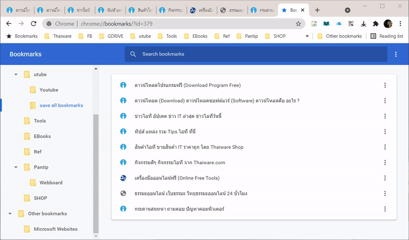Open more actions for ธรรมะออนไลน์ bookmark
This screenshot has width=409, height=240.
(x=385, y=193)
